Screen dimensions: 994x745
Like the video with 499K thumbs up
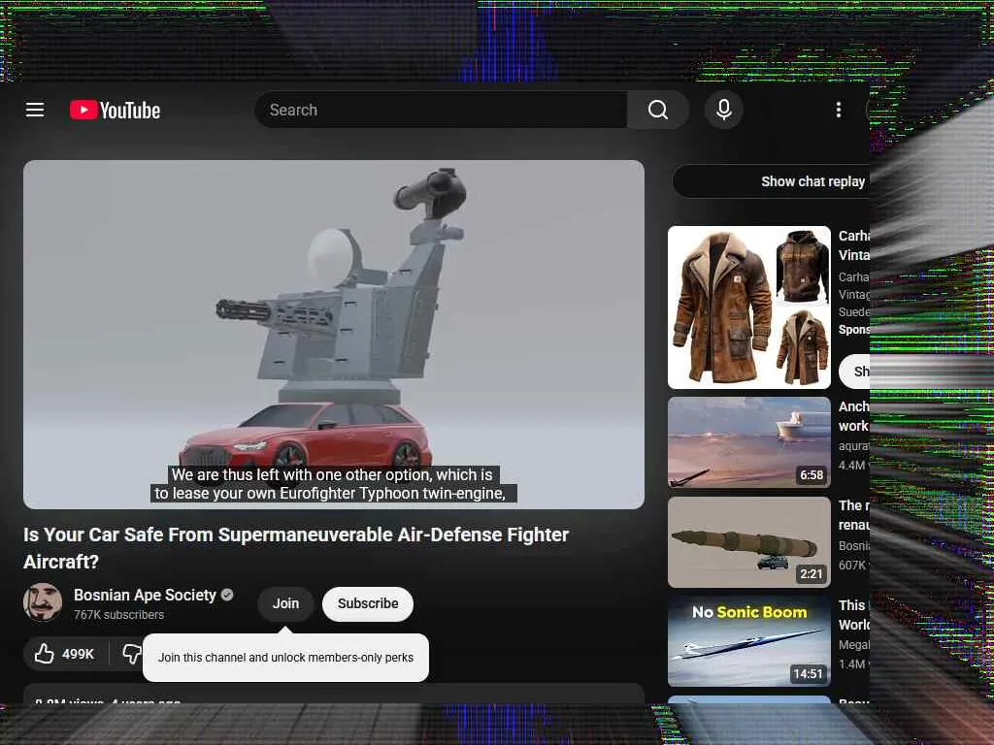65,654
